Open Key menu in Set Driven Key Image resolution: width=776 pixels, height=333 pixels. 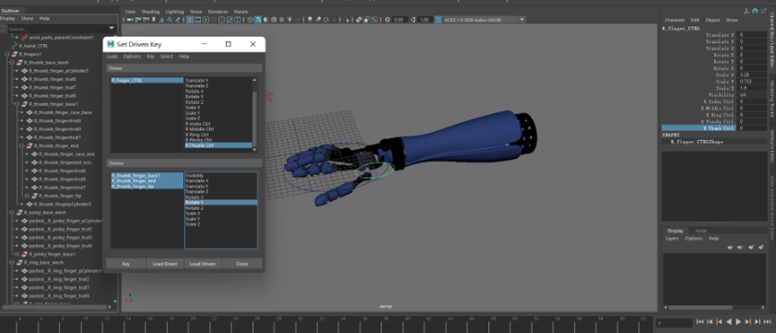(151, 57)
